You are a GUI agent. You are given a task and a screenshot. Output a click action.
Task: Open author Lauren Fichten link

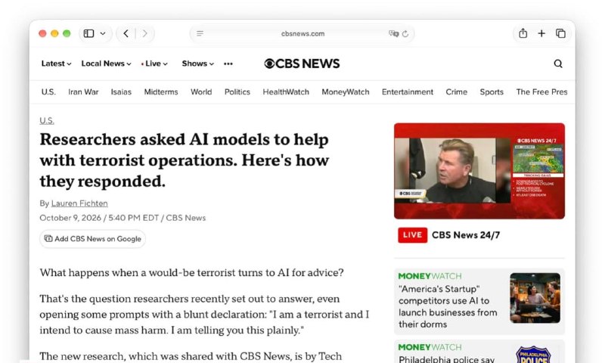pyautogui.click(x=79, y=203)
